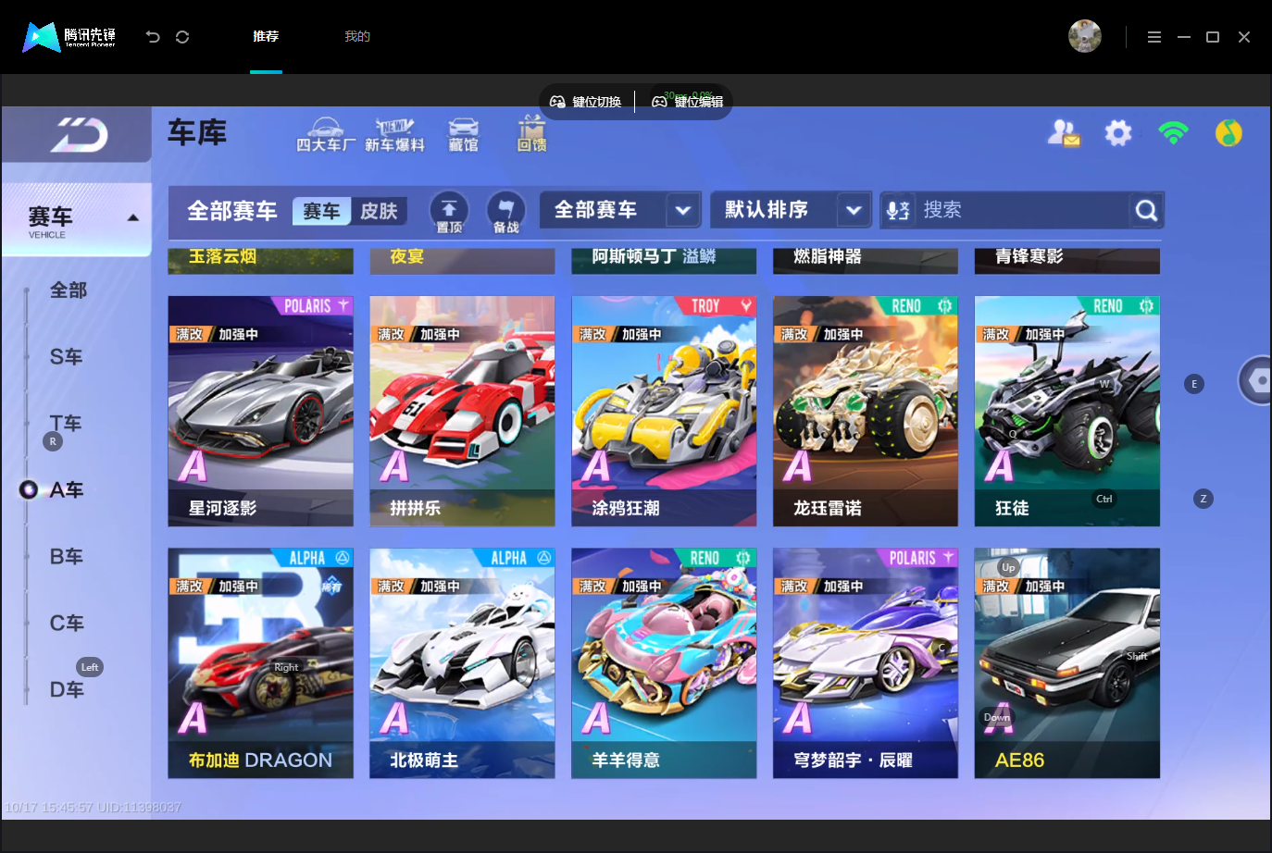Open the settings gear in garage header
The height and width of the screenshot is (853, 1272).
pyautogui.click(x=1118, y=133)
